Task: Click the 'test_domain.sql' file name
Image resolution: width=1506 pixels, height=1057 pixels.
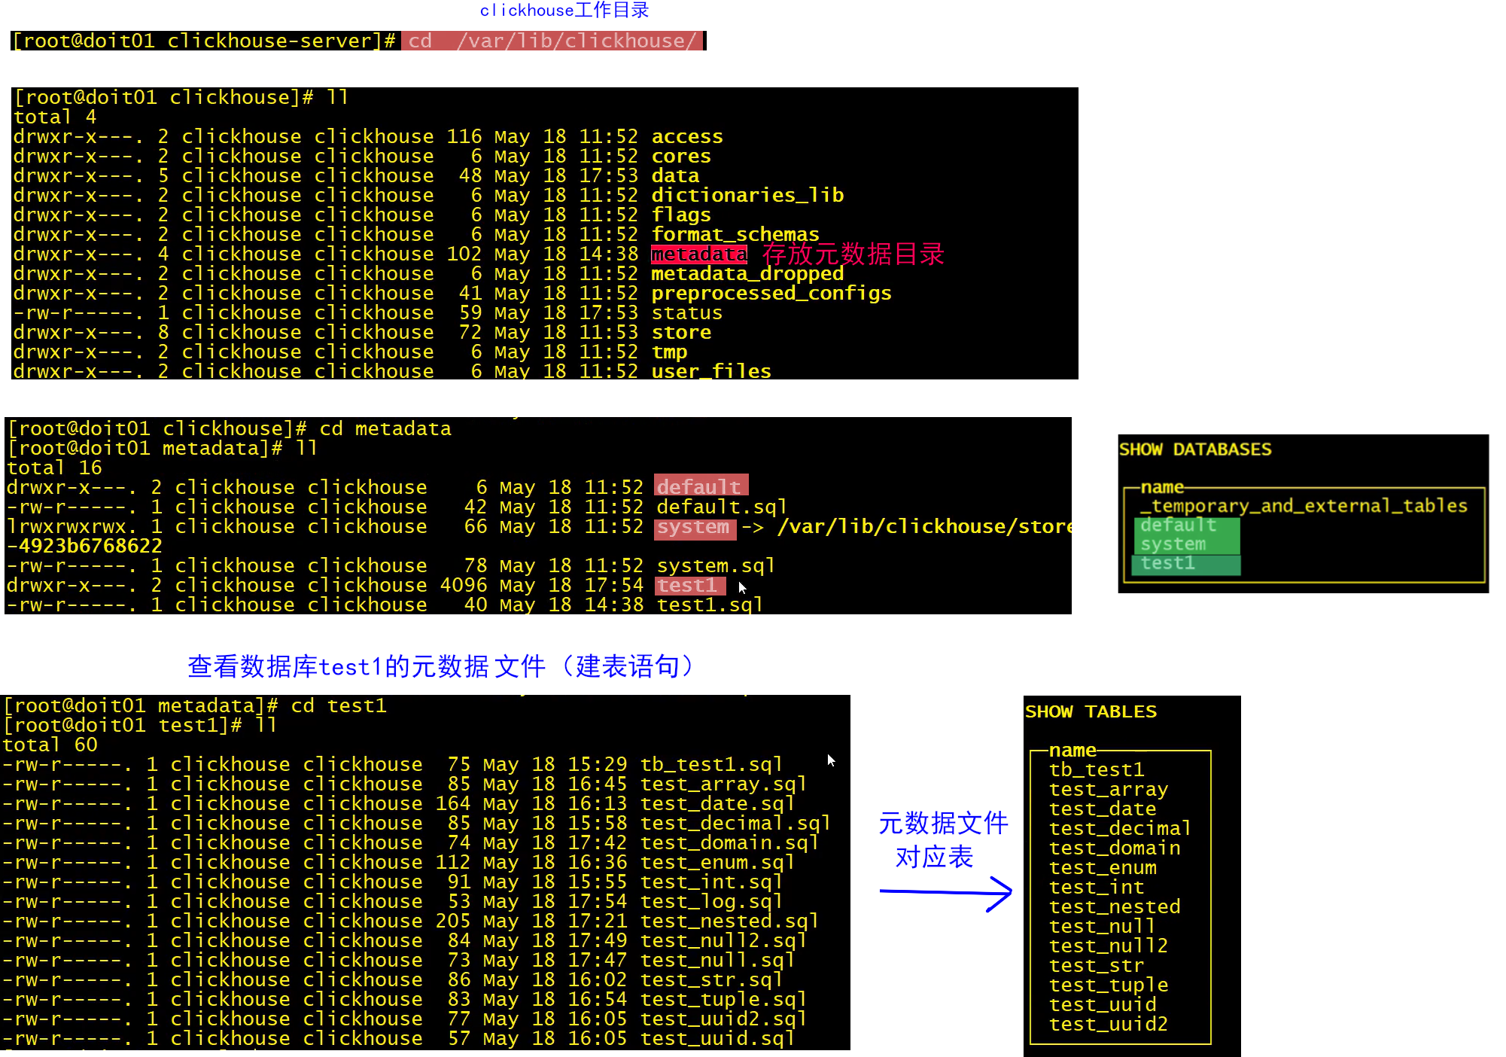Action: click(729, 842)
